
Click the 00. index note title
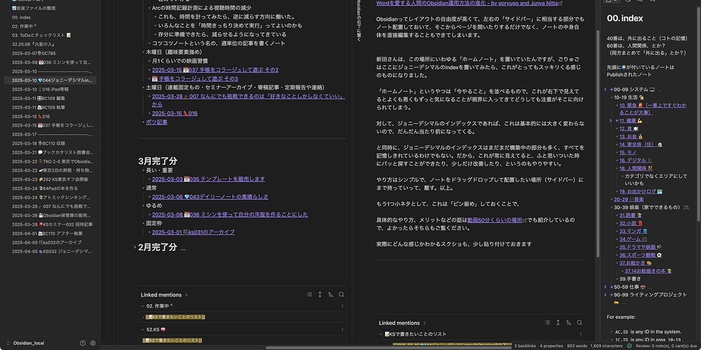(624, 19)
